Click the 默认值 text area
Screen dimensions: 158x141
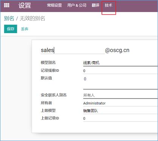(121, 82)
